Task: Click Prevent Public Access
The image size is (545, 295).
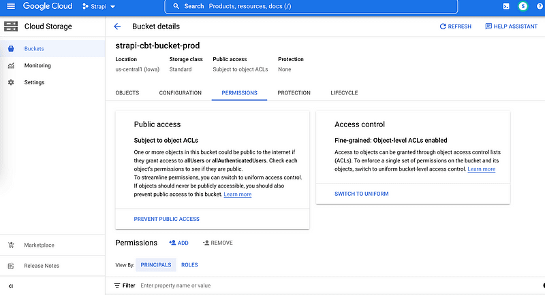Action: point(166,219)
